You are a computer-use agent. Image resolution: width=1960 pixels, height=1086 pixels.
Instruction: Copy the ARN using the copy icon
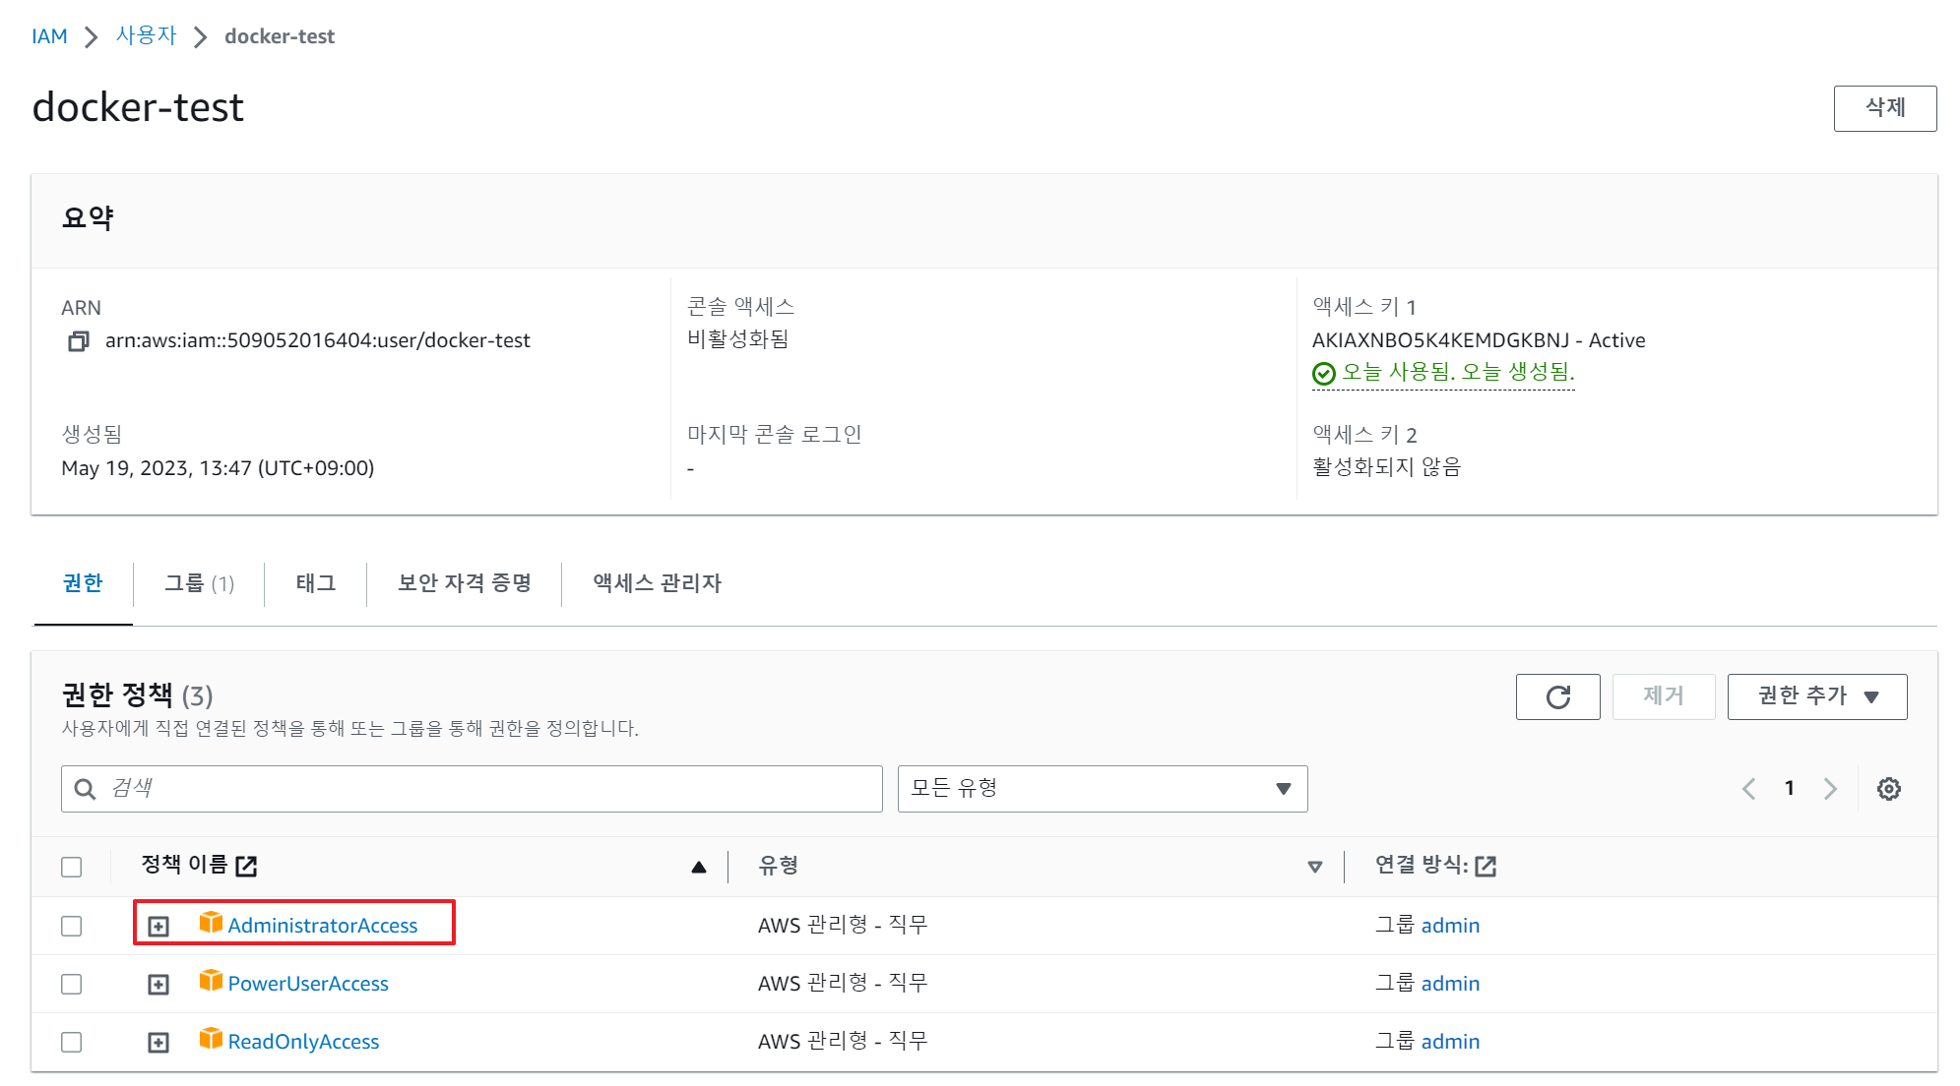pos(78,341)
